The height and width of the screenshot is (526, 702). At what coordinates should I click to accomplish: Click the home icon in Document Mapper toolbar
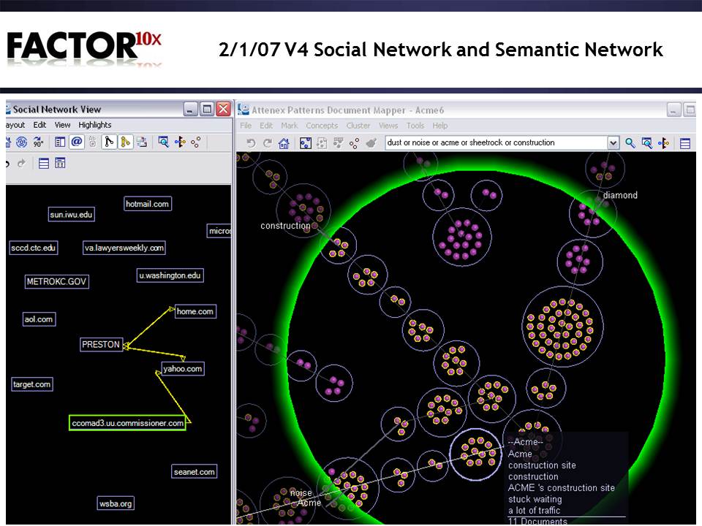284,143
